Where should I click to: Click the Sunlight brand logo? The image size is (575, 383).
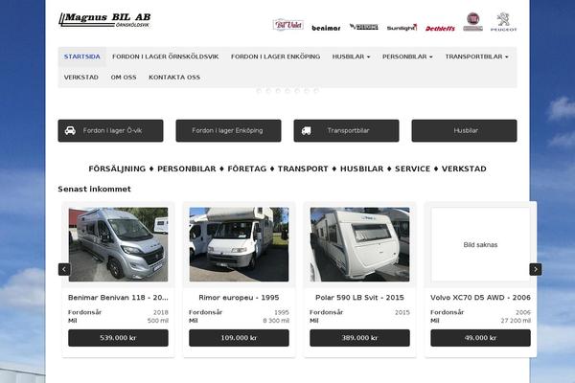coord(402,28)
